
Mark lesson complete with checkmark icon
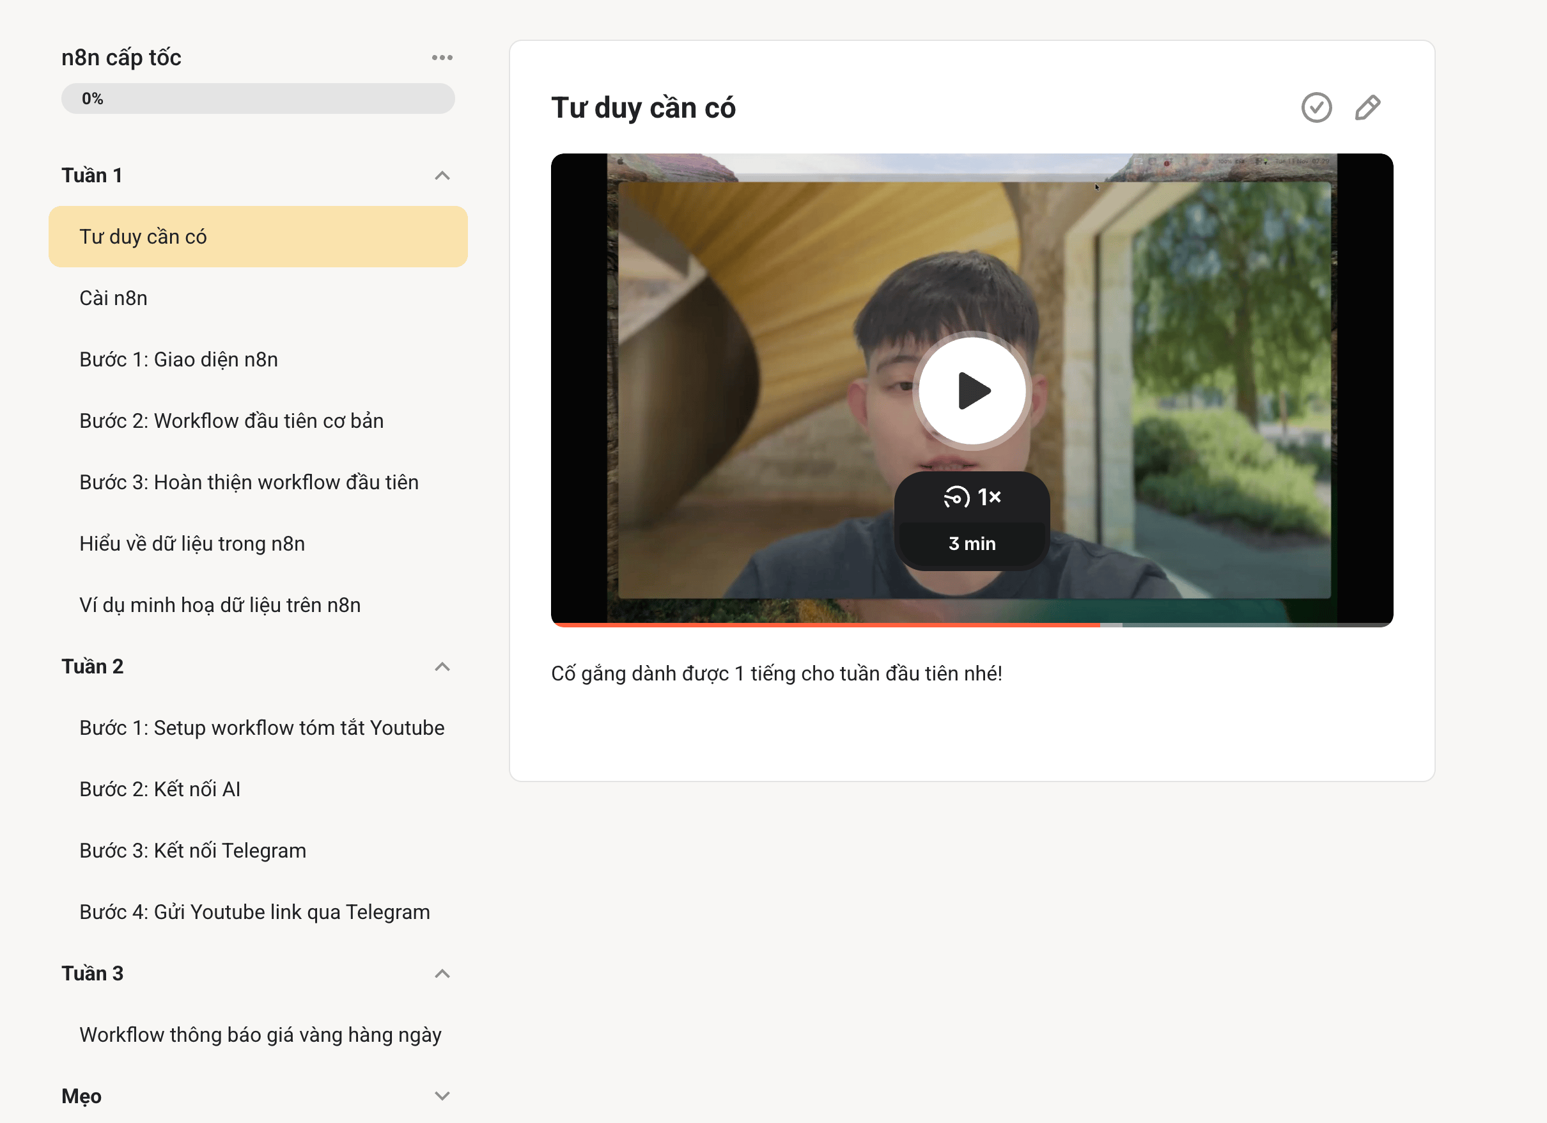pyautogui.click(x=1316, y=107)
